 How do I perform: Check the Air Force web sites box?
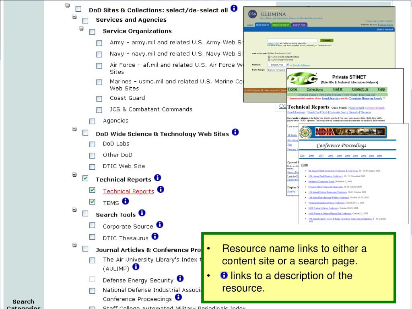tap(99, 66)
